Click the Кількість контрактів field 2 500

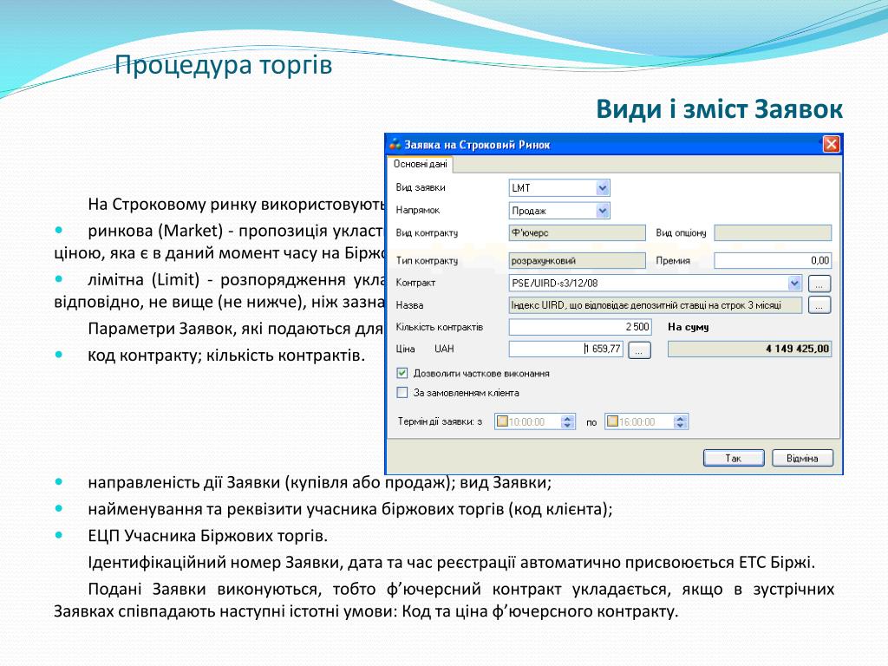(x=580, y=327)
